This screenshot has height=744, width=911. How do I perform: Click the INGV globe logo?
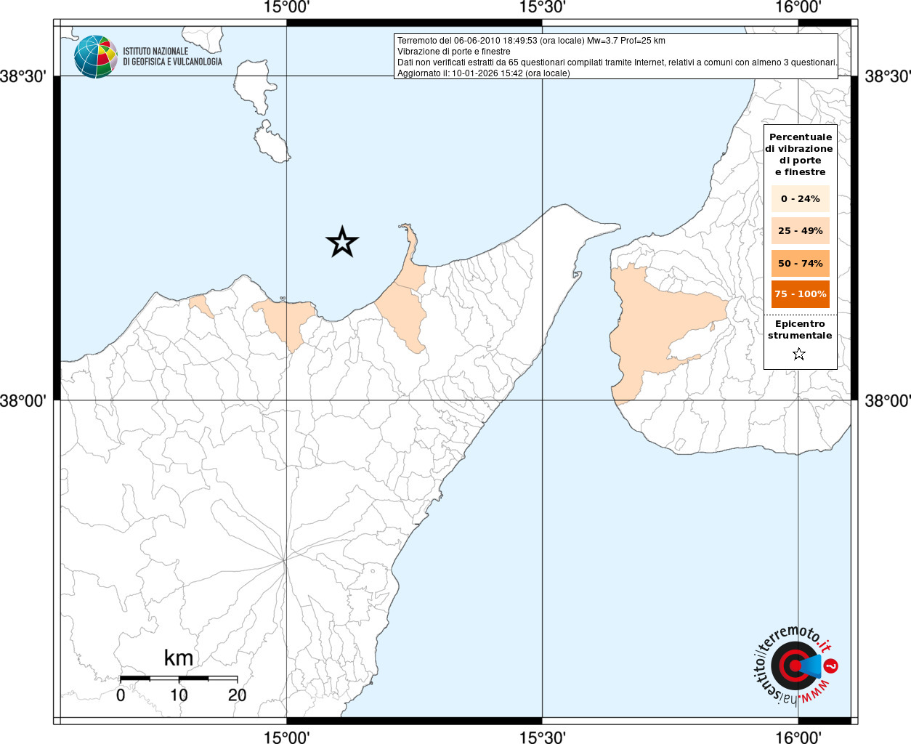[x=95, y=57]
